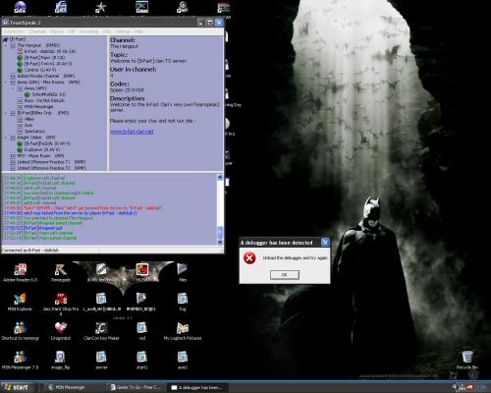Click chat log scrollbar down arrow
The height and width of the screenshot is (393, 491).
click(220, 242)
